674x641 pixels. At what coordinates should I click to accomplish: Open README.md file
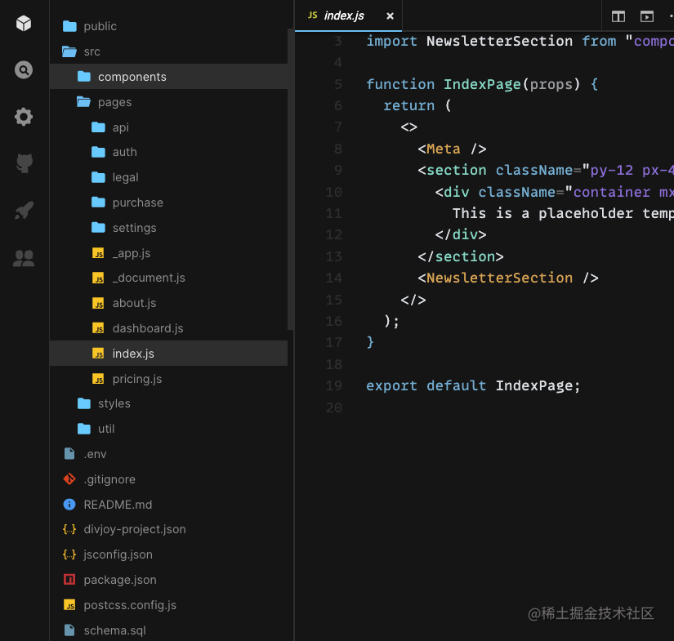tap(168, 504)
